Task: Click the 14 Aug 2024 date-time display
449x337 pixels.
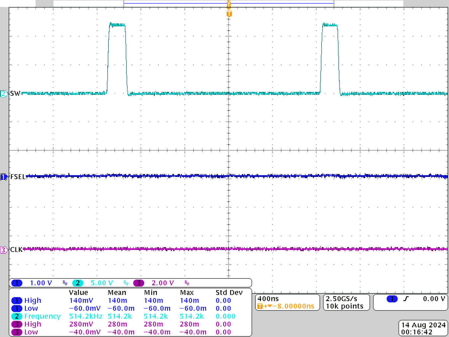Action: tap(423, 328)
